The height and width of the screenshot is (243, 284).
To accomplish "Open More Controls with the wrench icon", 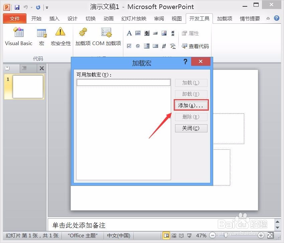I will click(173, 46).
